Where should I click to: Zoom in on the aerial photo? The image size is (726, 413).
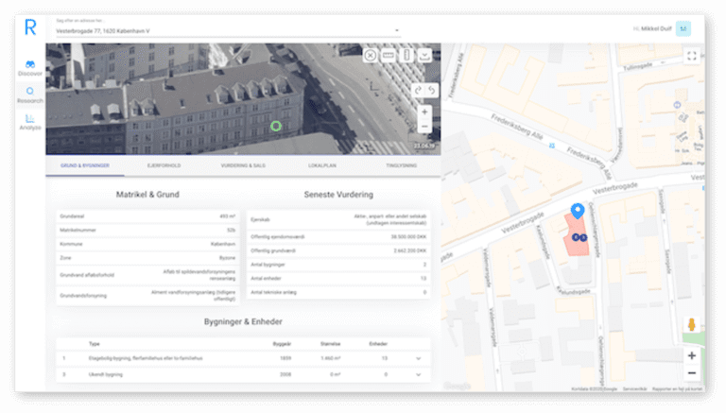tap(424, 112)
